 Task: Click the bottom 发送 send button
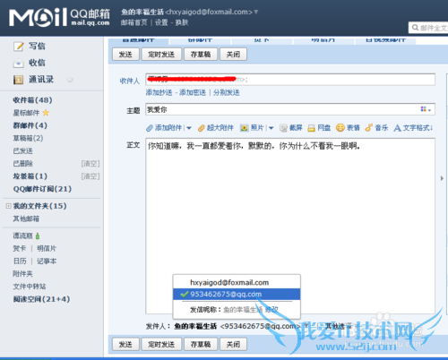(125, 345)
